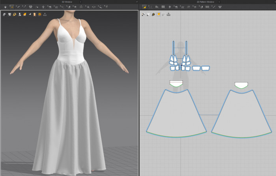Toggle the skin-tone avatar icon in 3D window
Image resolution: width=276 pixels, height=176 pixels.
coord(35,15)
